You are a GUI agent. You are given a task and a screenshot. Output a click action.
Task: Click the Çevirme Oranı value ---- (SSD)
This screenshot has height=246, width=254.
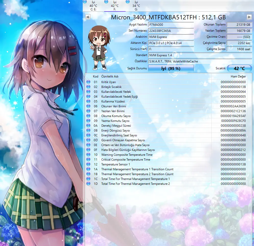[239, 37]
